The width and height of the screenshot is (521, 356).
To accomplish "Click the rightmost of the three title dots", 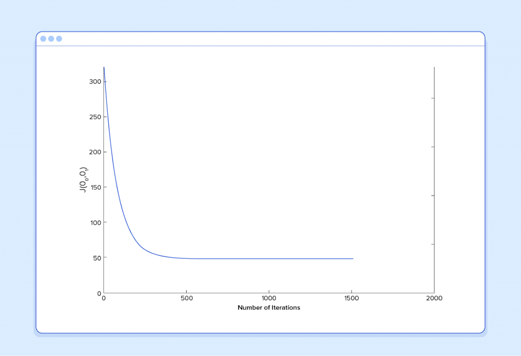I will pyautogui.click(x=59, y=39).
